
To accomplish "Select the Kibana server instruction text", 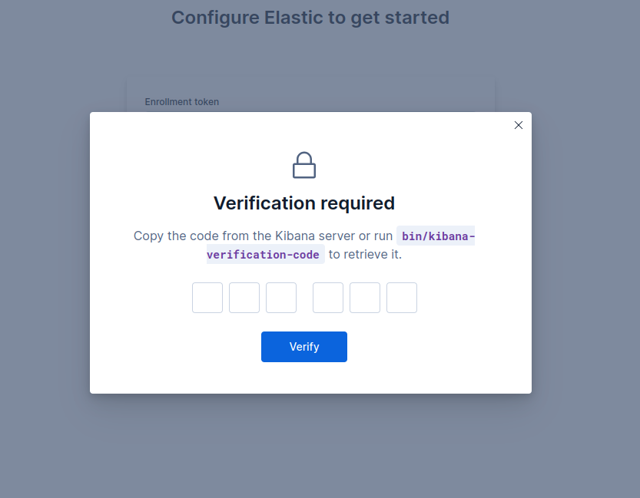I will [x=261, y=236].
